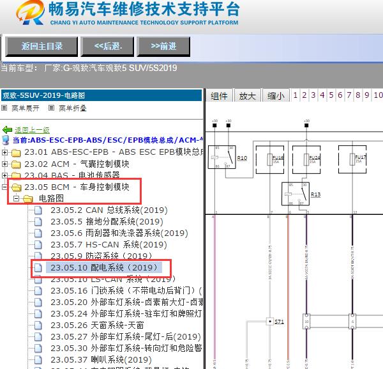Open 23.05.24 外部车灯系统-驻车灯和牌照灯
This screenshot has height=369, width=383.
click(126, 314)
